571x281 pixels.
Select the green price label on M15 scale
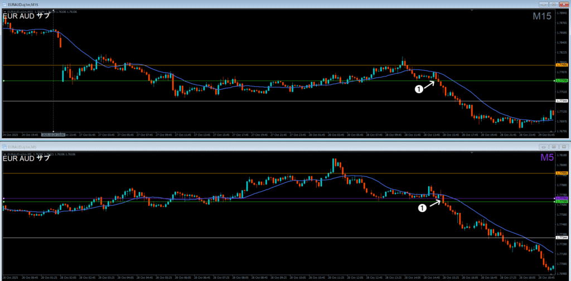[x=562, y=81]
